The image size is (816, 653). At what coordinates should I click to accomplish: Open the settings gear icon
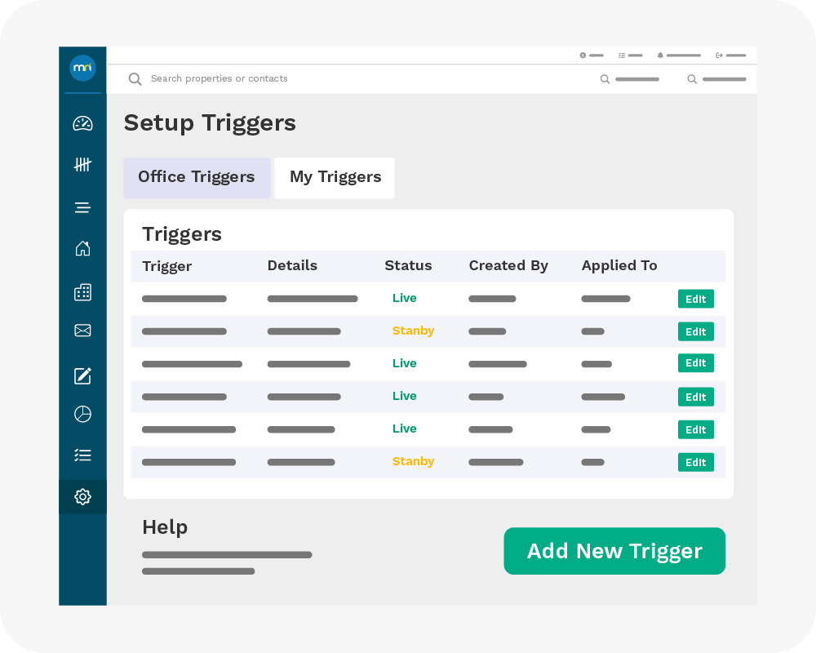click(x=82, y=496)
